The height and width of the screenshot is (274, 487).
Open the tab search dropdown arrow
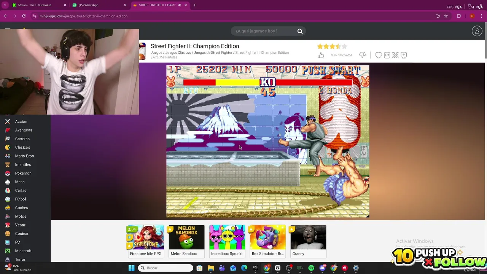tap(5, 5)
